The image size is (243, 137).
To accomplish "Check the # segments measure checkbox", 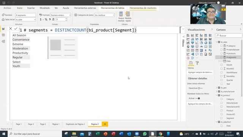I will 221,57.
